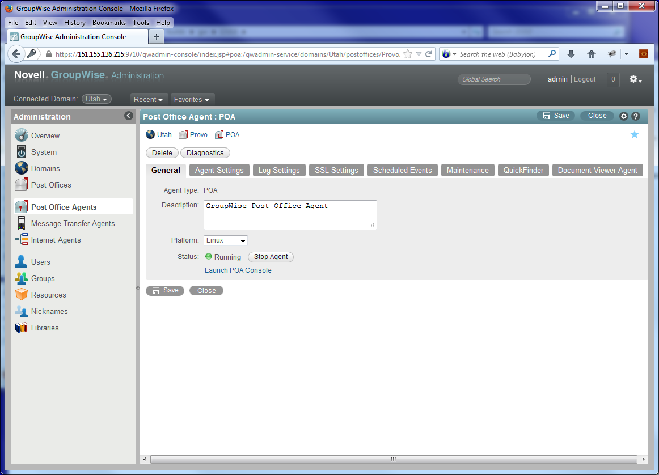Open the top-right gear settings dropdown
Viewport: 659px width, 475px height.
[x=635, y=79]
